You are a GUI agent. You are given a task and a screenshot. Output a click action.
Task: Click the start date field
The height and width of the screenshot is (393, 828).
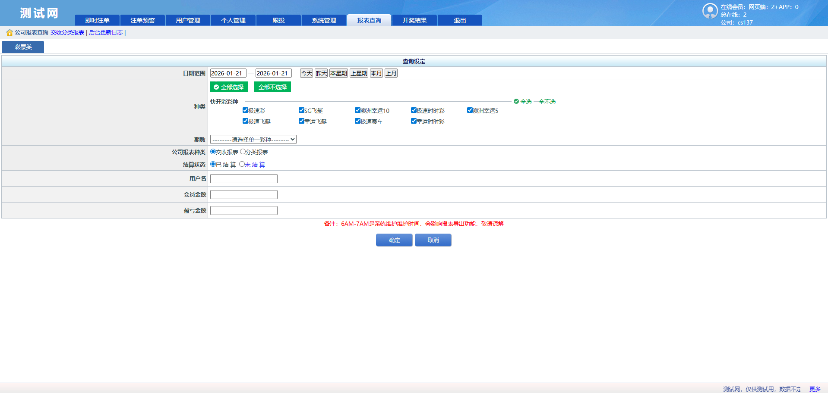click(x=228, y=73)
